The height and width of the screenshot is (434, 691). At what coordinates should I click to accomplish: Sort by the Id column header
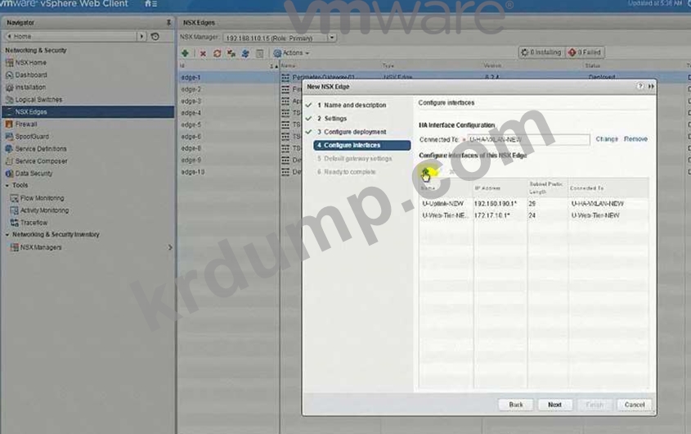point(182,66)
